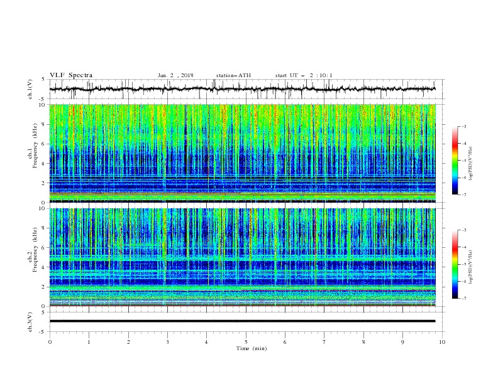The image size is (498, 384).
Task: Click the "ch.1(V)" waveform axis label
Action: pyautogui.click(x=30, y=89)
